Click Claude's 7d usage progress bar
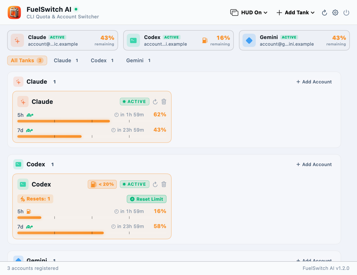The image size is (357, 275). (92, 136)
